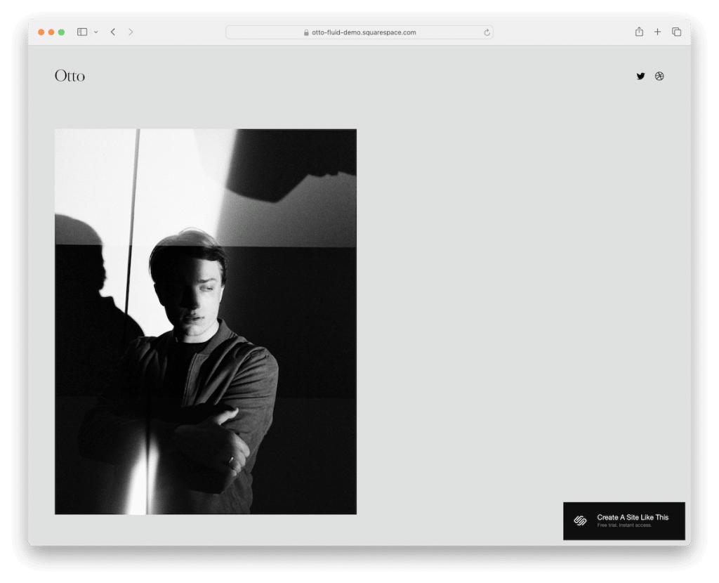Show the tab overview
Viewport: 719px width, 583px height.
coord(677,32)
